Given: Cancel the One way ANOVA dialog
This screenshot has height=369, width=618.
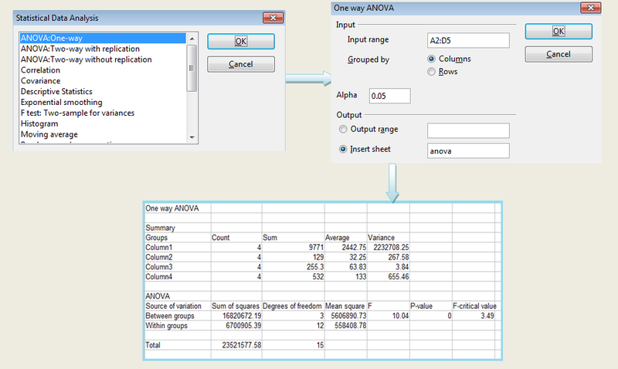Looking at the screenshot, I should (558, 54).
